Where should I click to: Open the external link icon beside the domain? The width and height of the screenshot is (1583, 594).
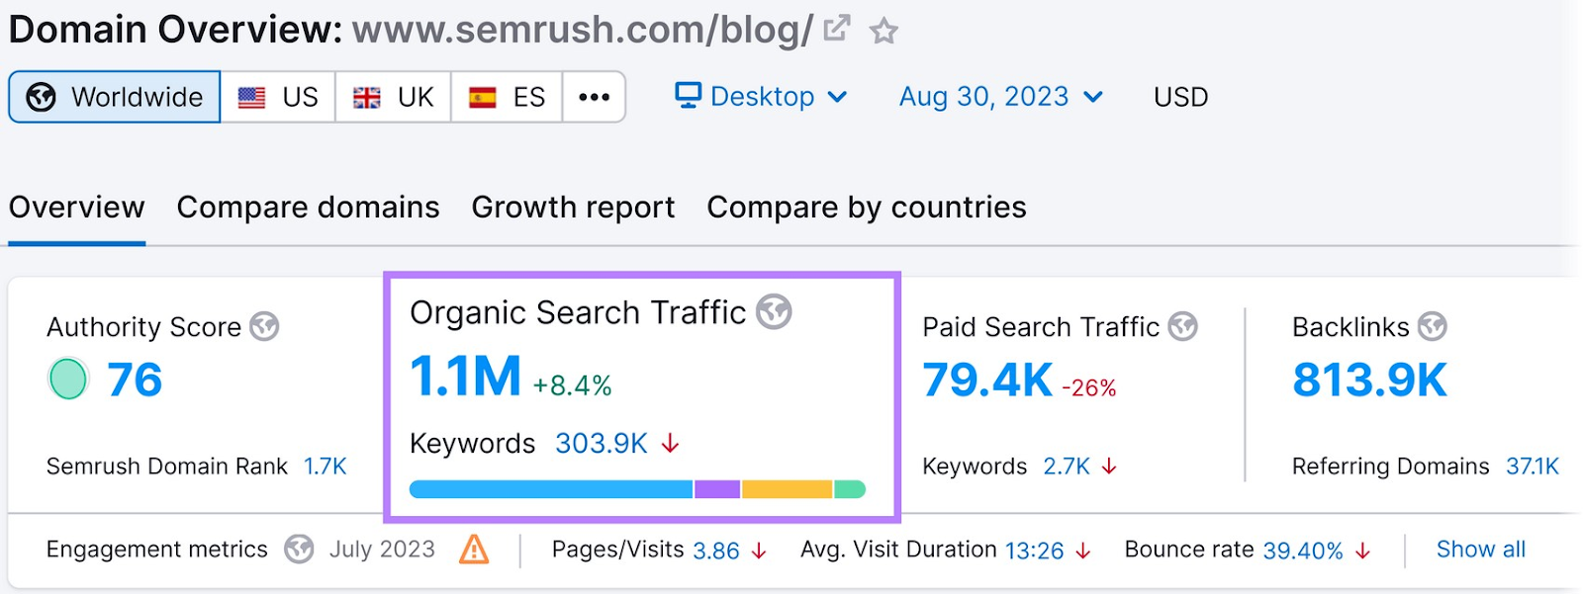coord(836,29)
